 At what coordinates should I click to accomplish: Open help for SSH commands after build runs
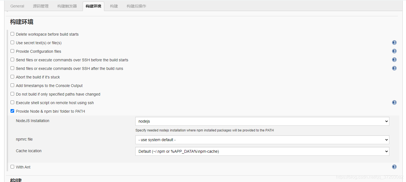394,68
